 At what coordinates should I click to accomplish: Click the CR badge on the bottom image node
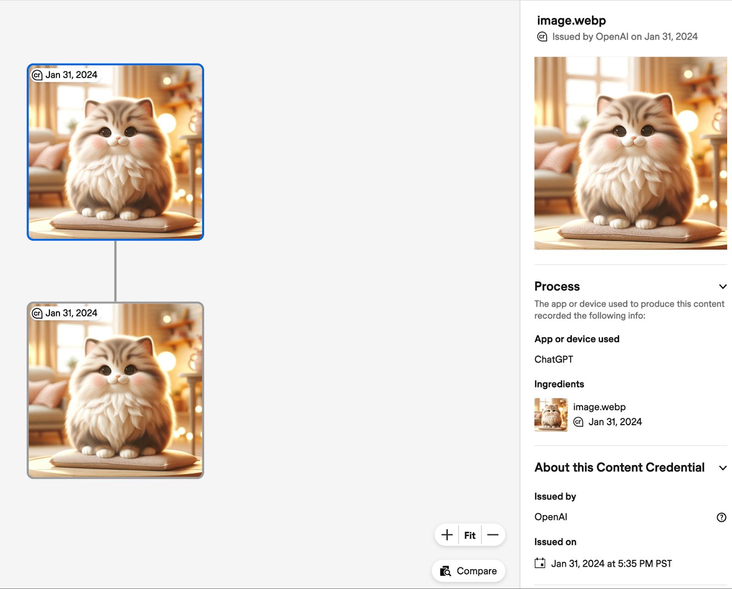tap(38, 313)
